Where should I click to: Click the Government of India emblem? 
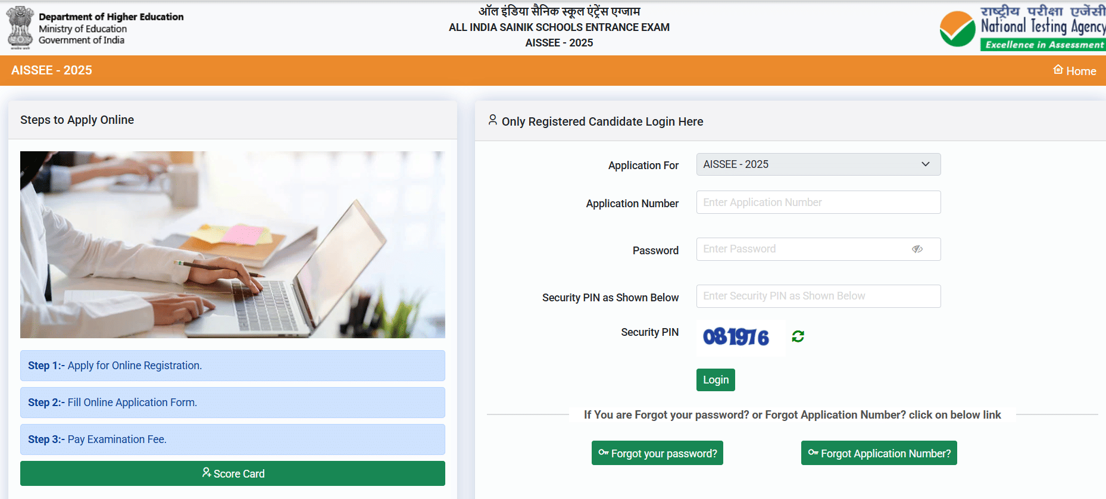20,27
